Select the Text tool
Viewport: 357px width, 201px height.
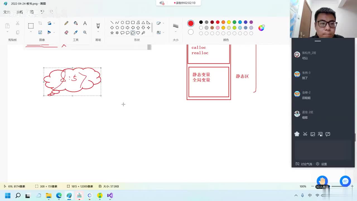pos(85,23)
